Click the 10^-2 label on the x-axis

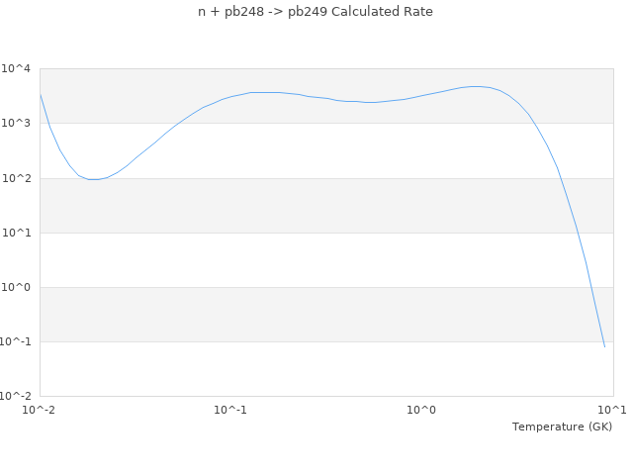pos(40,410)
